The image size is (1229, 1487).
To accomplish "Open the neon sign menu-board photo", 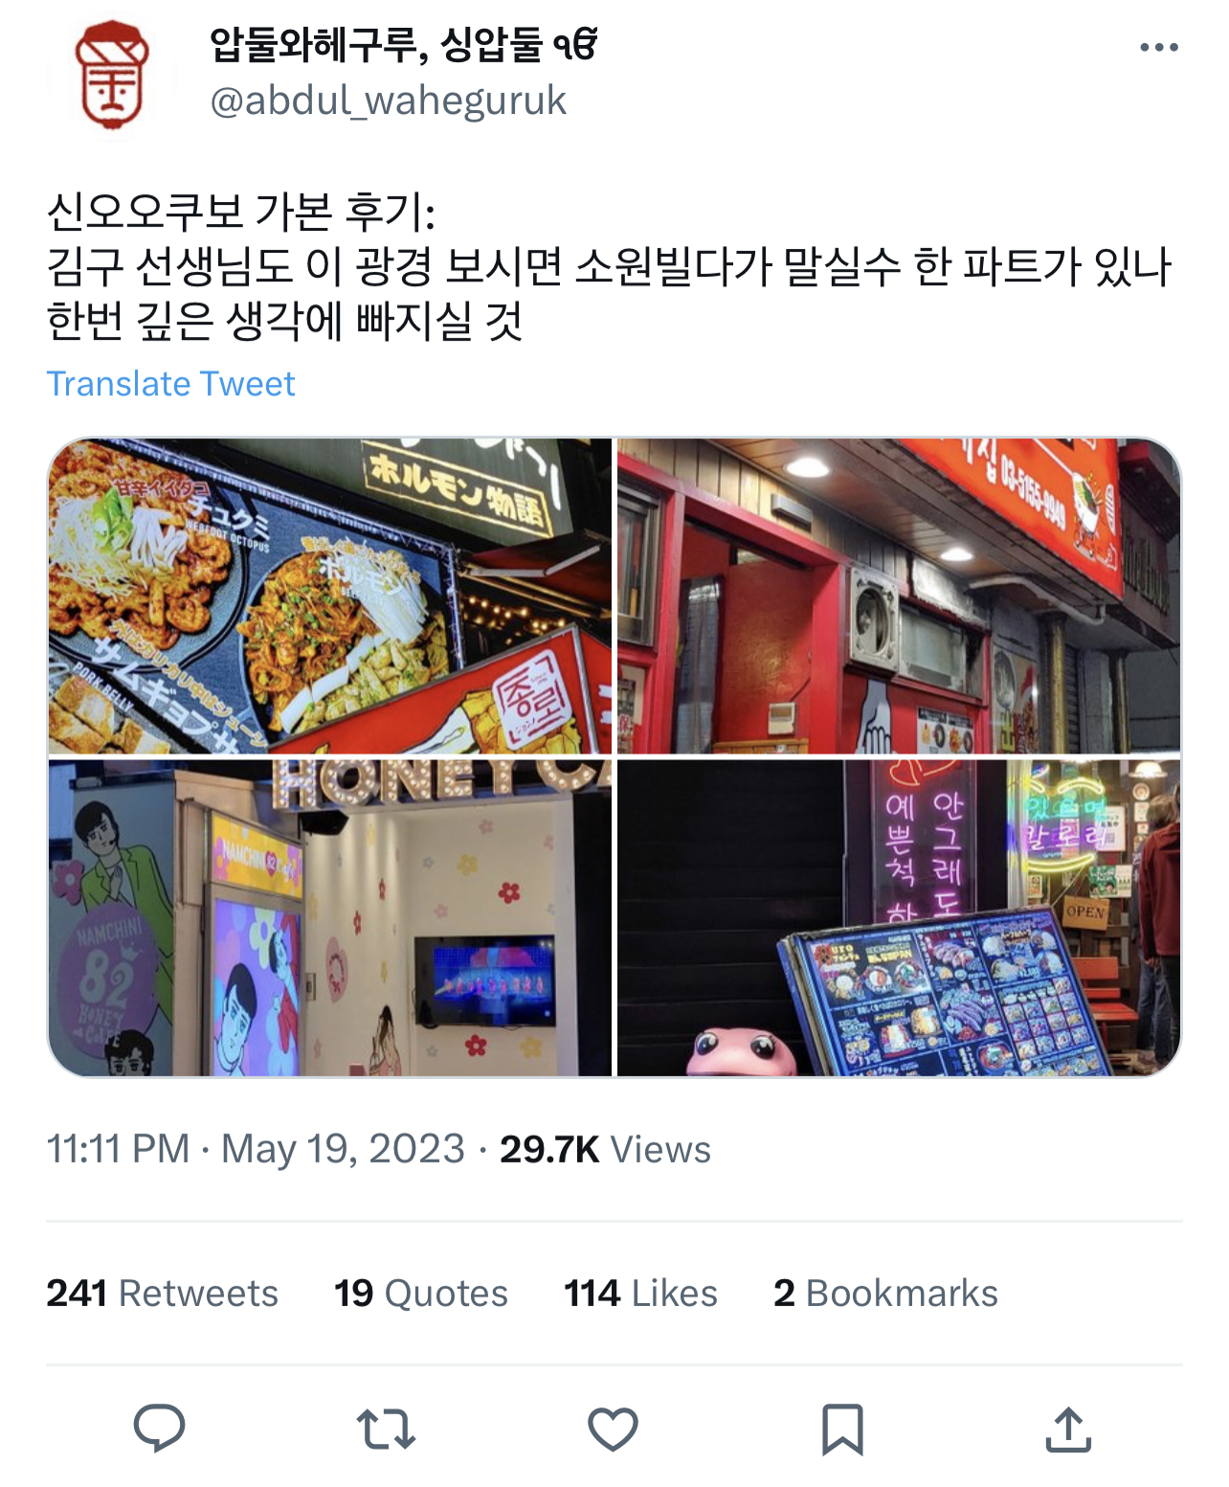I will 899,918.
